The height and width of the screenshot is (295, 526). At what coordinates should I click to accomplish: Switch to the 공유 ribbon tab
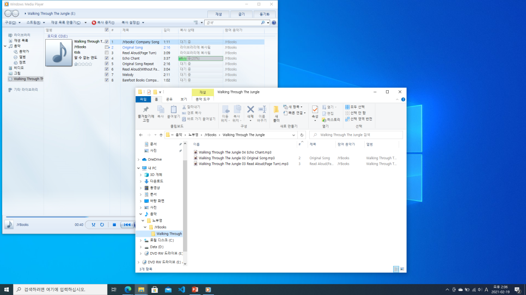tap(169, 99)
